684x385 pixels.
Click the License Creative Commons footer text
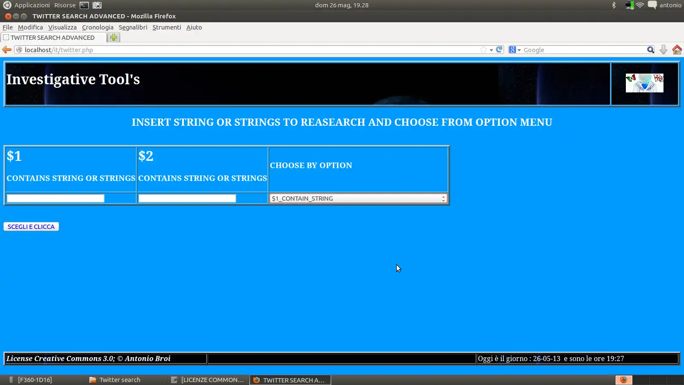tap(88, 358)
